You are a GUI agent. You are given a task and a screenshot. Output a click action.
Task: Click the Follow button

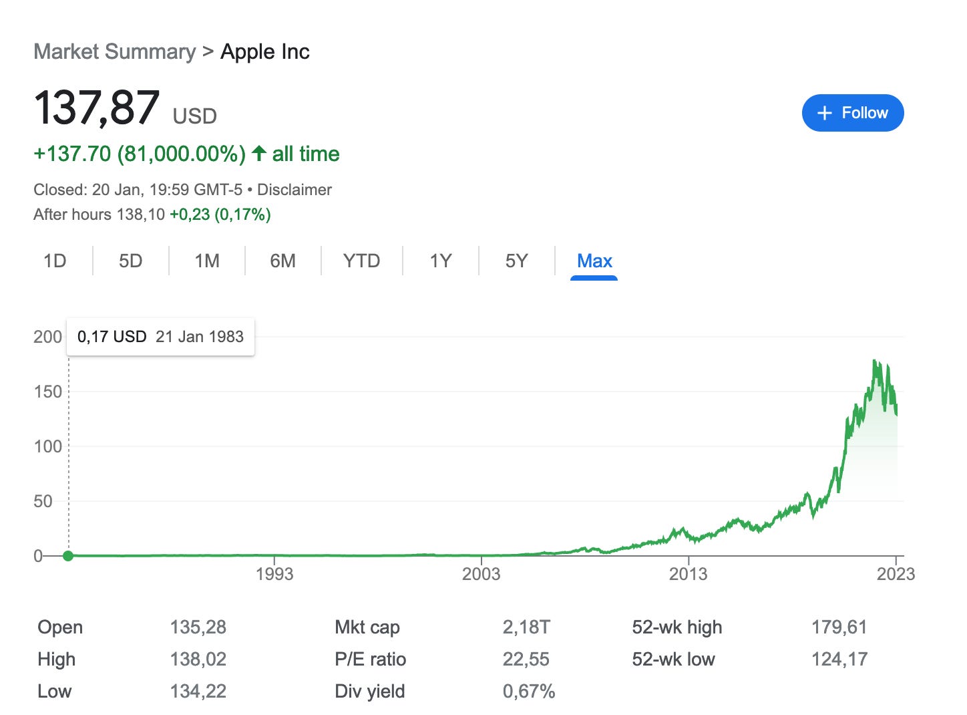(x=853, y=112)
